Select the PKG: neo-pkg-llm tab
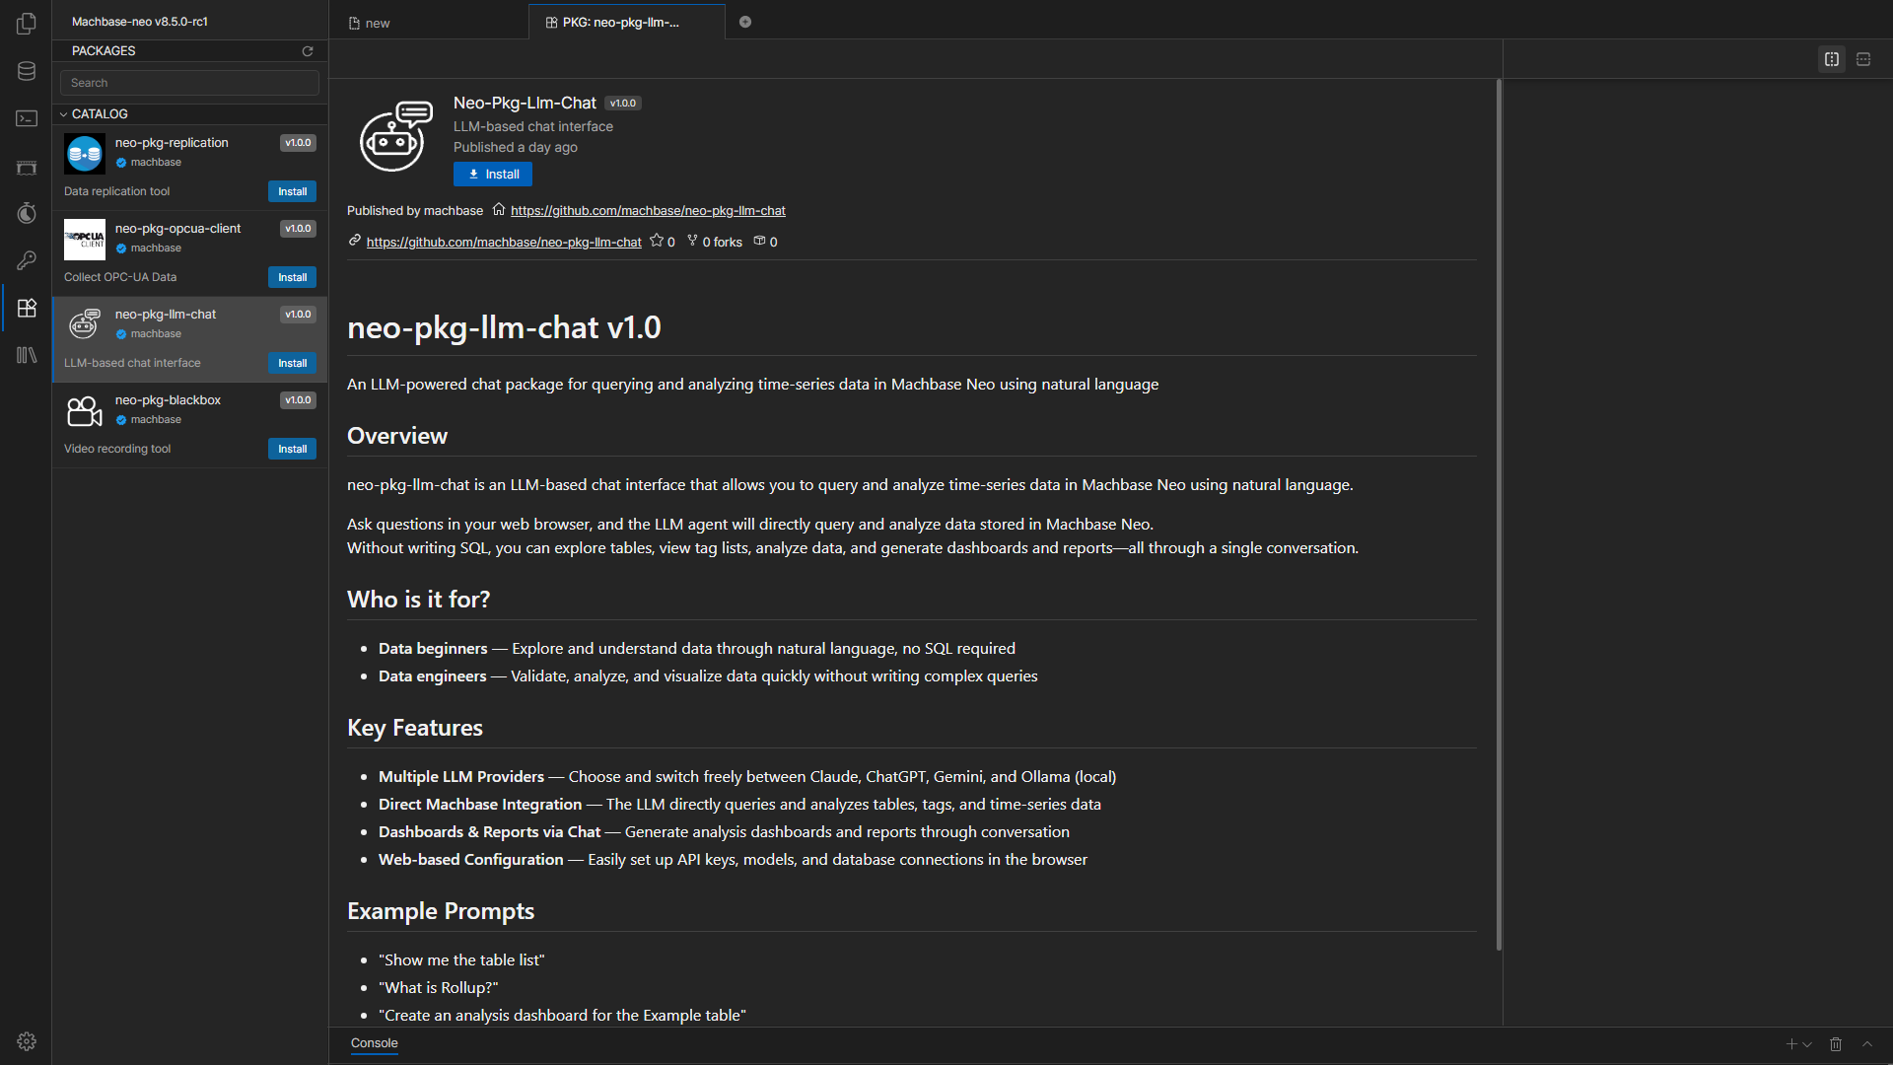Screen dimensions: 1893x1065 (626, 22)
